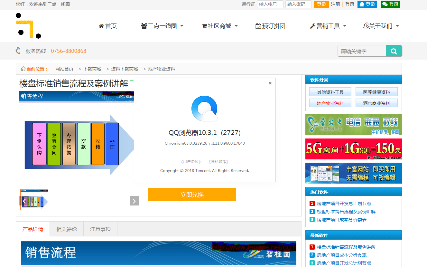Click the green WeChat login button
The image size is (427, 267).
(390, 4)
